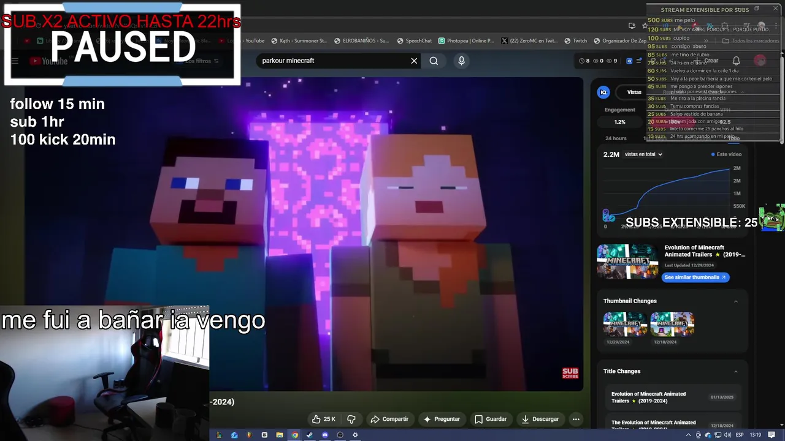785x441 pixels.
Task: Collapse the Title Changes section
Action: 736,371
